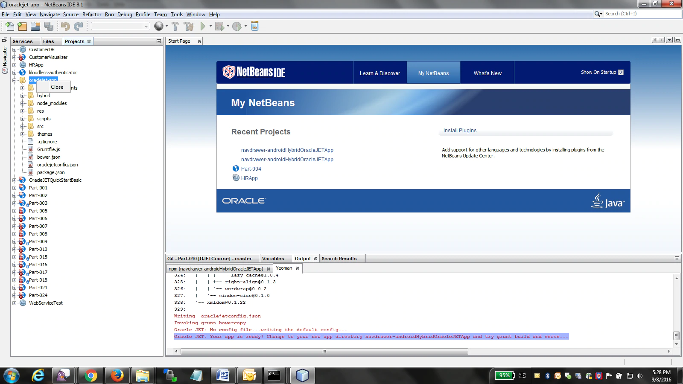The image size is (683, 384).
Task: Expand the node_modules folder node
Action: (x=23, y=103)
